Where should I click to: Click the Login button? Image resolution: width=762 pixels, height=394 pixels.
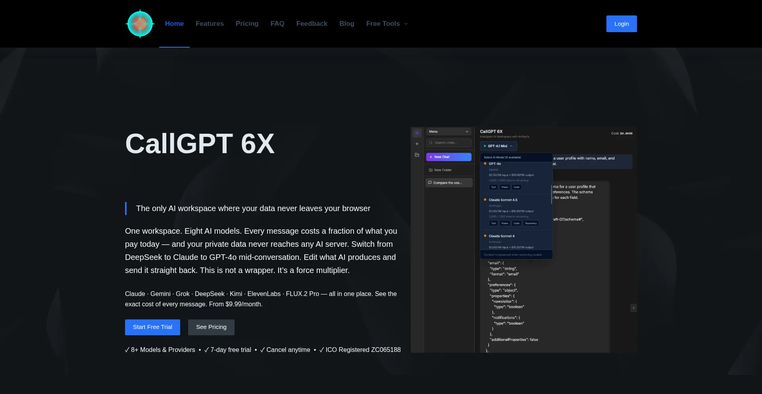622,24
